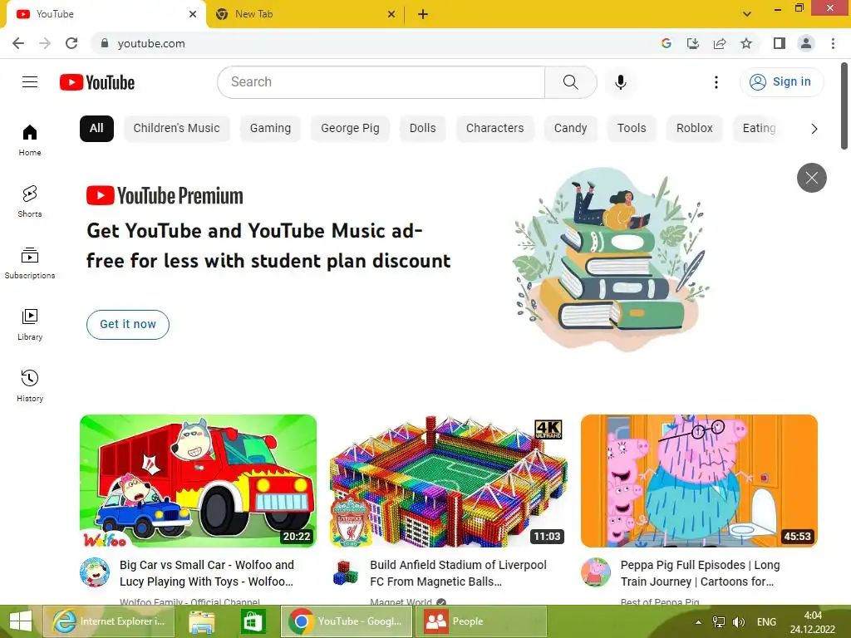
Task: Play the magnetic balls stadium thumbnail
Action: pos(448,481)
